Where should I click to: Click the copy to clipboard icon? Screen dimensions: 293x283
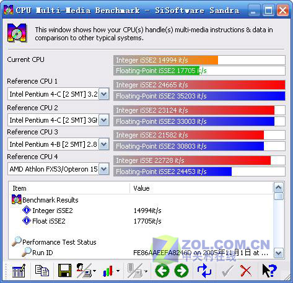tap(42, 271)
